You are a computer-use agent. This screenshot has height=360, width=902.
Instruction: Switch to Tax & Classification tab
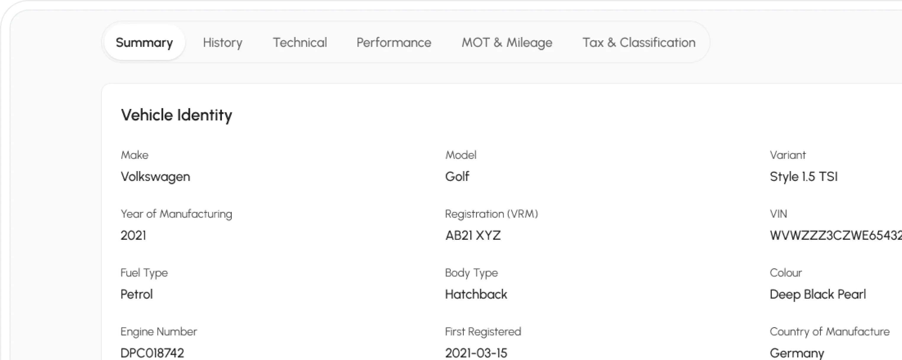(639, 42)
